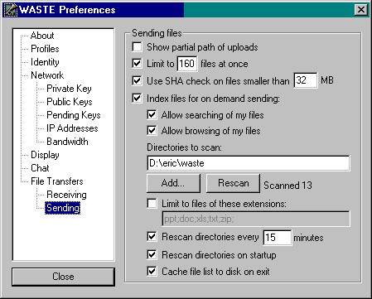Close the WASTE Preferences window
Image resolution: width=372 pixels, height=299 pixels.
[361, 10]
